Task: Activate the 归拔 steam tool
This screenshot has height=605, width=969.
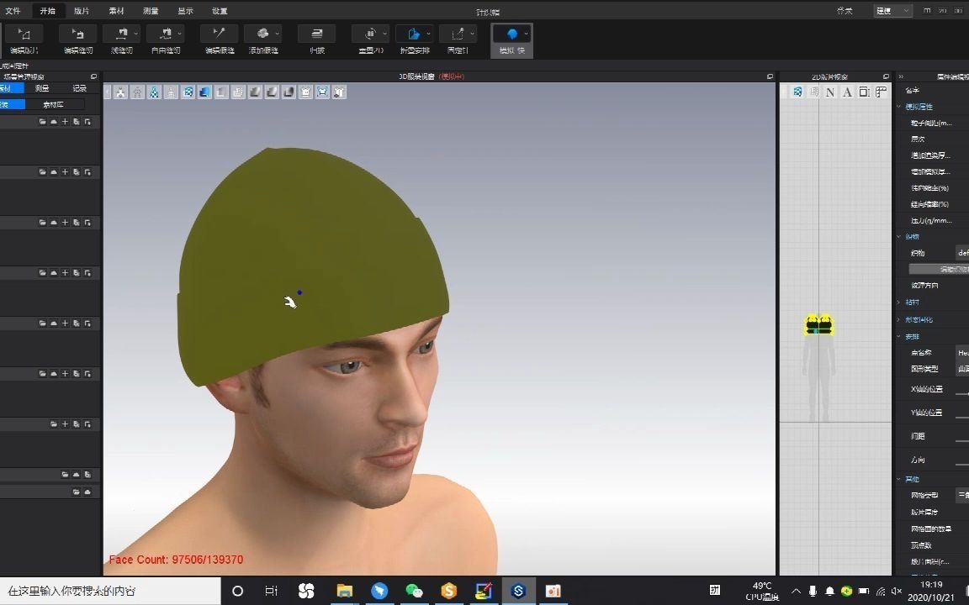Action: point(316,33)
